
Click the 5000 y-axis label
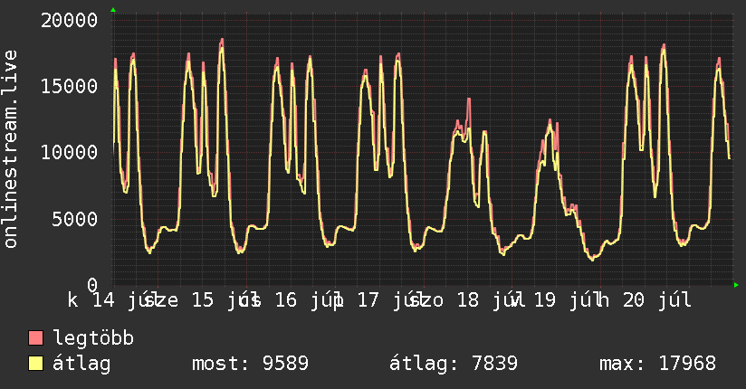point(75,219)
